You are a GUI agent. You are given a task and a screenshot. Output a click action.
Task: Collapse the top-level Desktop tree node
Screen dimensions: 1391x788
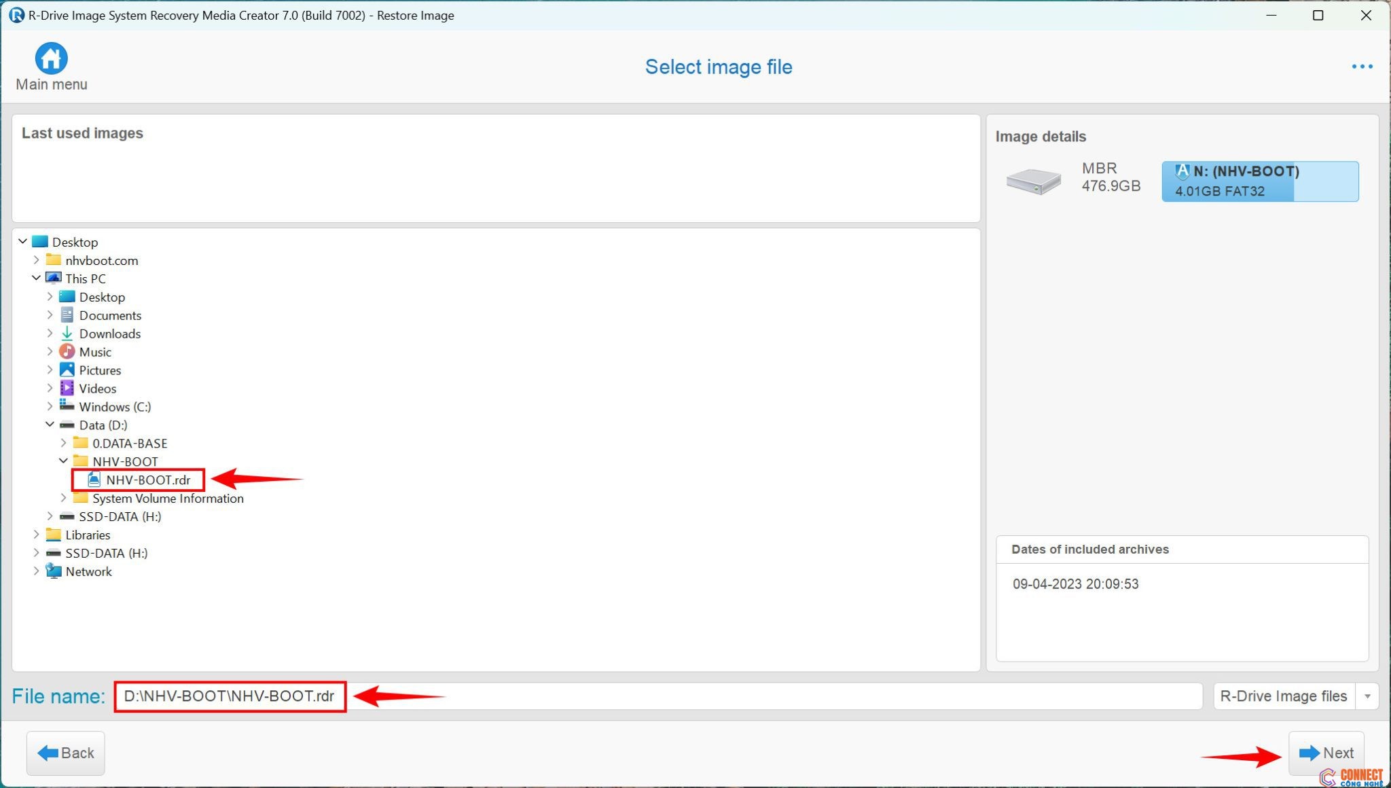pos(22,242)
